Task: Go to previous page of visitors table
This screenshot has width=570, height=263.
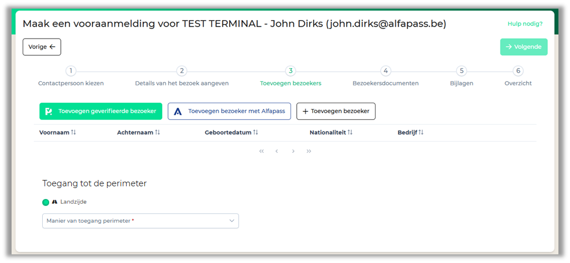Action: (x=277, y=151)
